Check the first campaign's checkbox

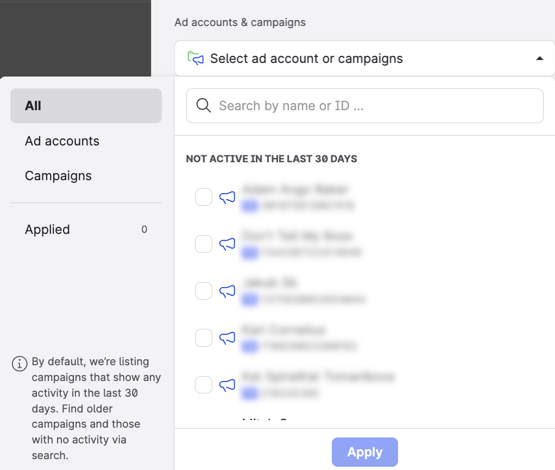click(203, 197)
